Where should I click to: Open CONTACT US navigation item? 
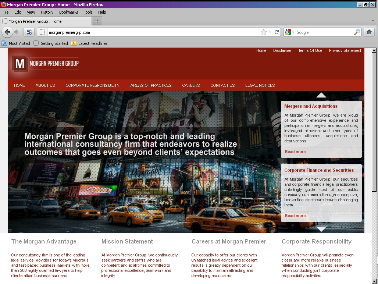pyautogui.click(x=222, y=85)
